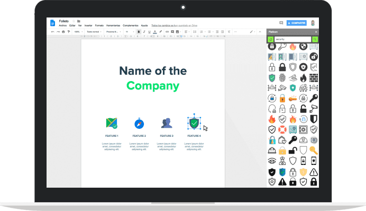The height and width of the screenshot is (211, 366).
Task: Open the Formato menu
Action: coord(99,25)
